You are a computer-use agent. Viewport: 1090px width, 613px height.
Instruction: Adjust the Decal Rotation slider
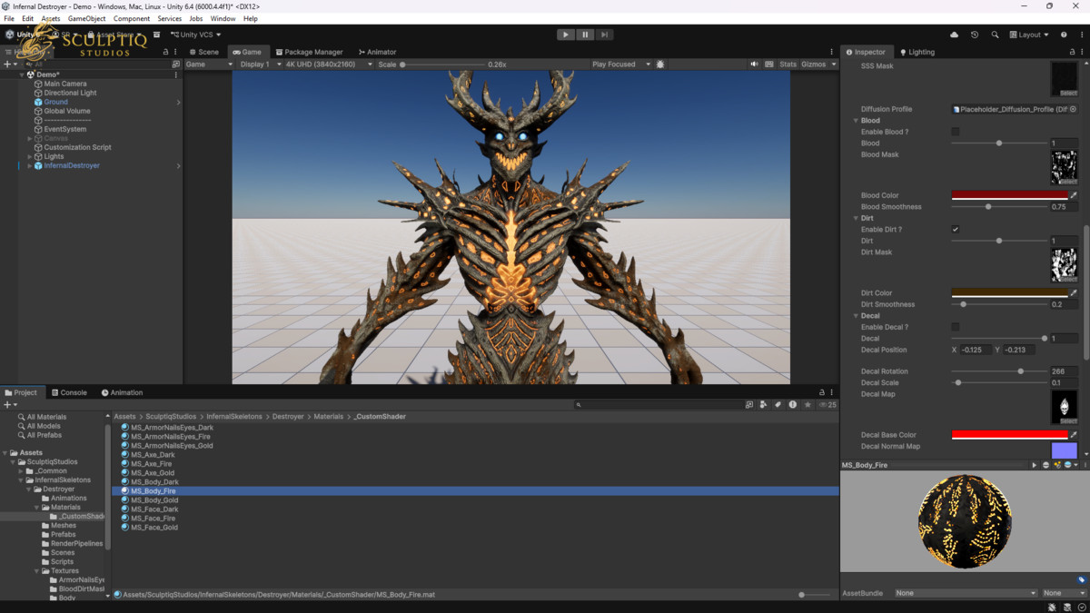(x=998, y=371)
